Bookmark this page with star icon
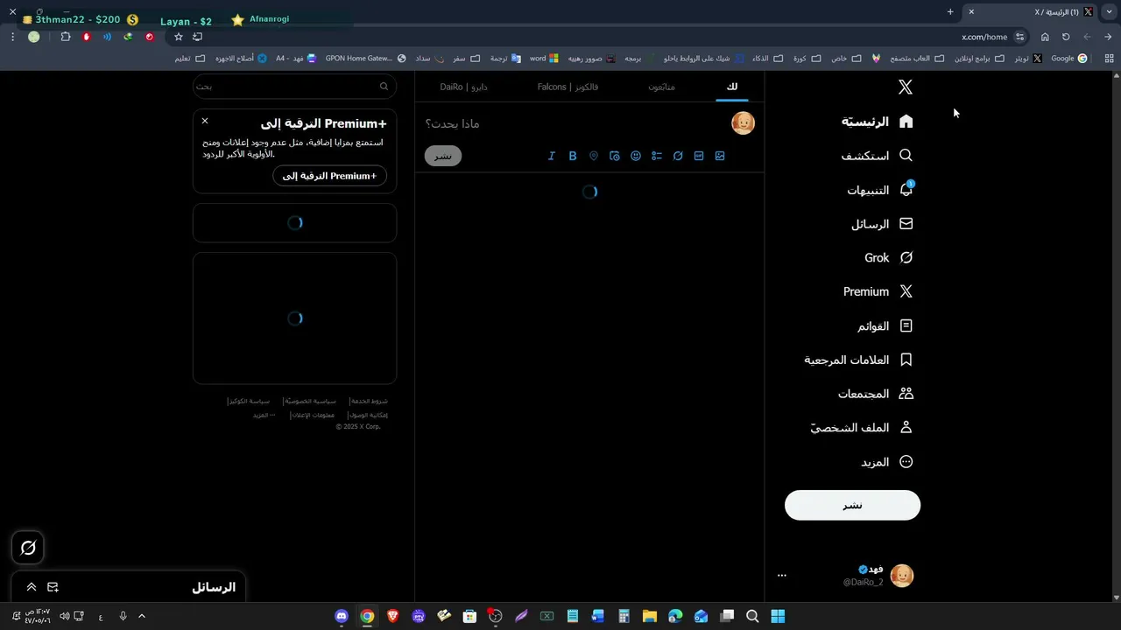This screenshot has height=630, width=1121. (179, 37)
